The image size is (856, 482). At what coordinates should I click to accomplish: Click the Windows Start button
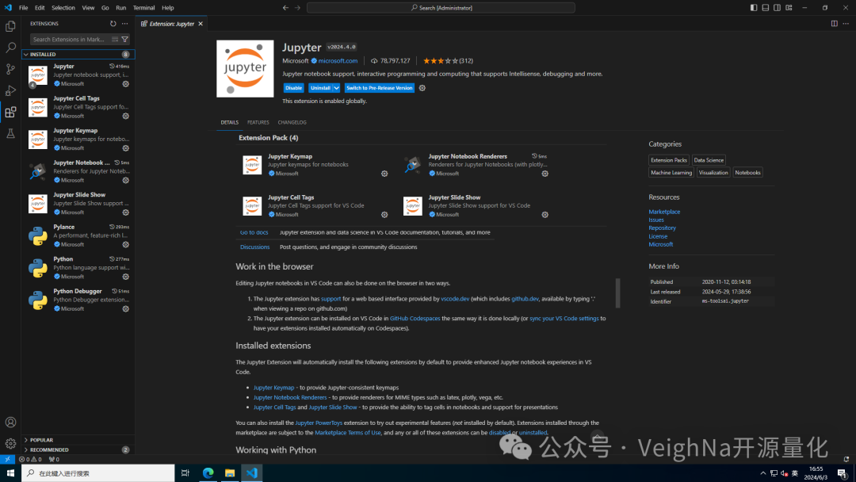[10, 473]
